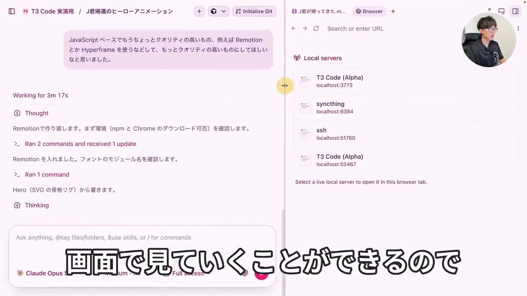Toggle the right side panel icon
Image resolution: width=527 pixels, height=296 pixels.
(515, 12)
